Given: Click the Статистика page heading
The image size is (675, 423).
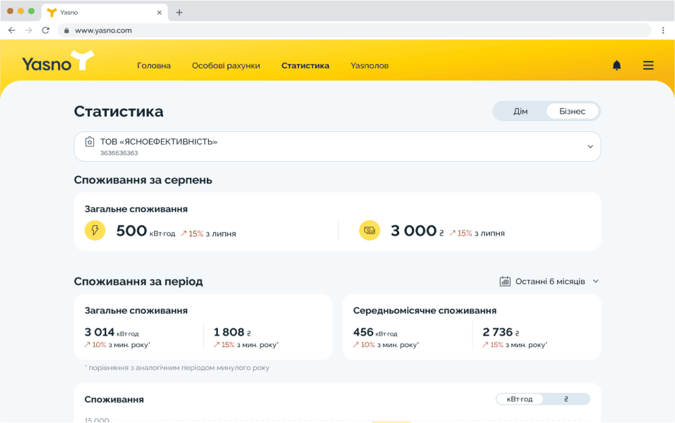Looking at the screenshot, I should [x=118, y=111].
